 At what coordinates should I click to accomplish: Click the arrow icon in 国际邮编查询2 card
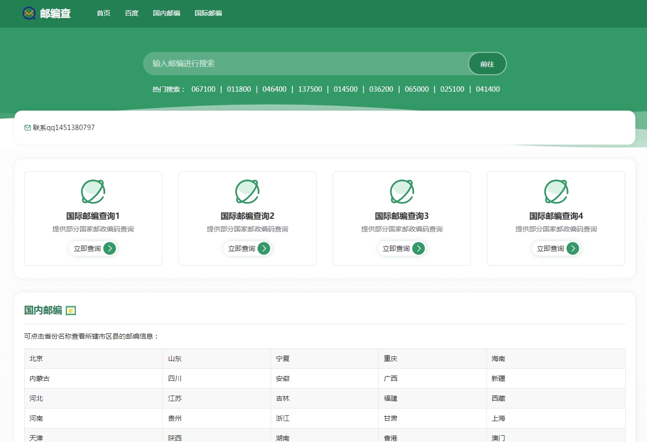click(264, 248)
